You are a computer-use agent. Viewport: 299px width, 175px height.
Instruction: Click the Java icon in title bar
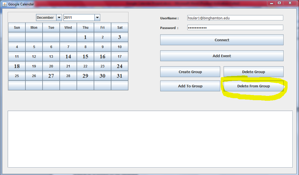pos(5,4)
